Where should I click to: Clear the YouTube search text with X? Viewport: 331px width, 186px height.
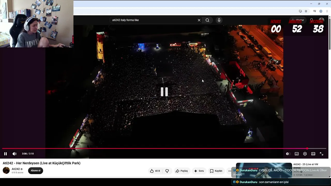pyautogui.click(x=199, y=20)
